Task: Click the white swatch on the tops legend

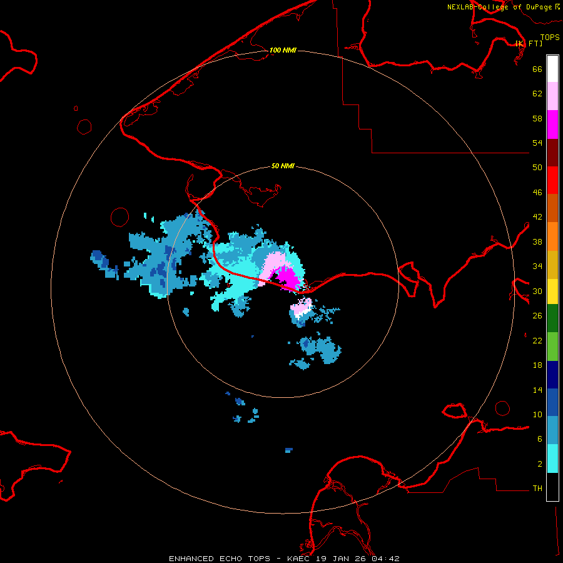Action: pos(552,69)
